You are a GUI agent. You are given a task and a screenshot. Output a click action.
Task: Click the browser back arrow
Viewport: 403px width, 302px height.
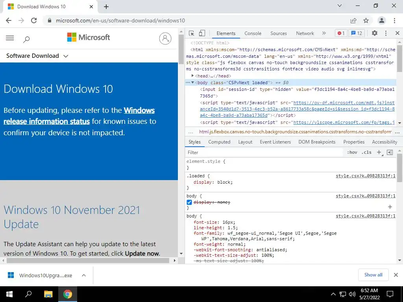click(9, 20)
